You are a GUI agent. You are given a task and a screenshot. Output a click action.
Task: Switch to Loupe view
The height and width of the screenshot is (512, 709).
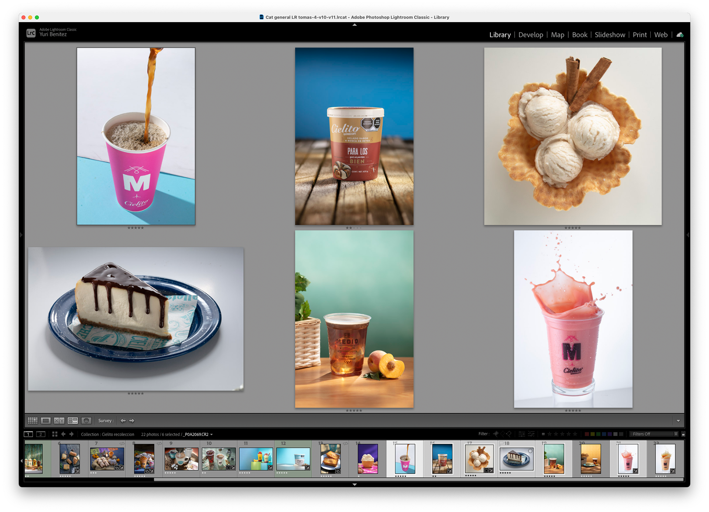tap(46, 420)
